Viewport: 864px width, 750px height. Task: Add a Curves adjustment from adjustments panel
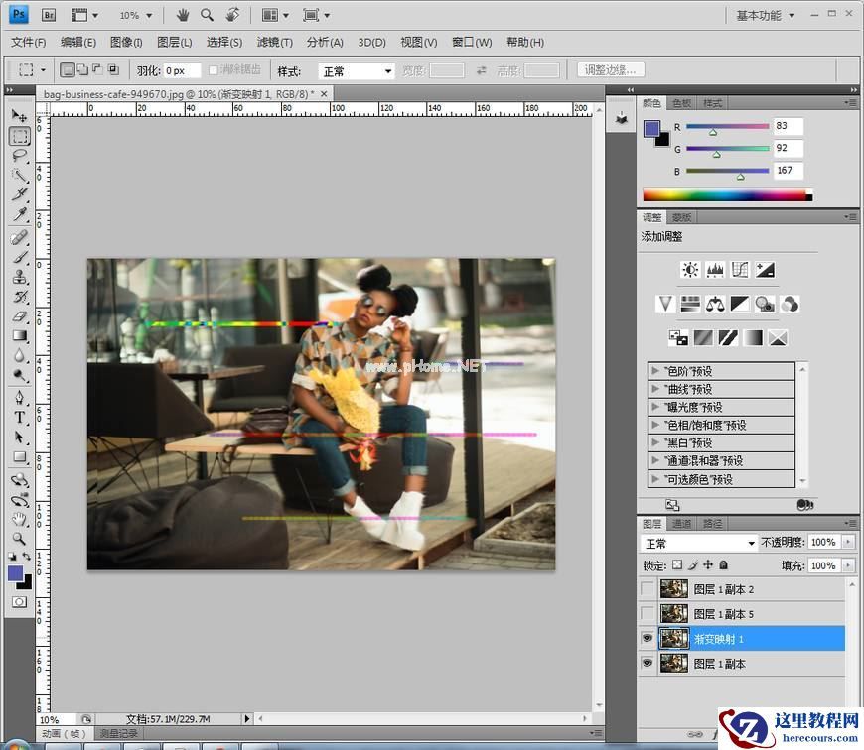point(740,270)
